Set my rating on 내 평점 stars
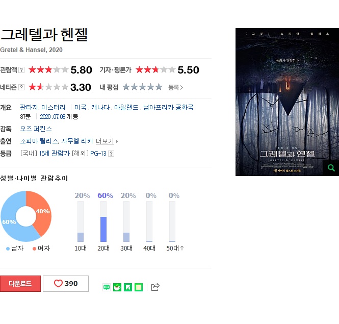The width and height of the screenshot is (339, 324). coord(142,87)
